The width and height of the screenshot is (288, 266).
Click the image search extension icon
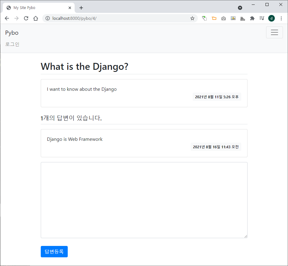coord(243,18)
